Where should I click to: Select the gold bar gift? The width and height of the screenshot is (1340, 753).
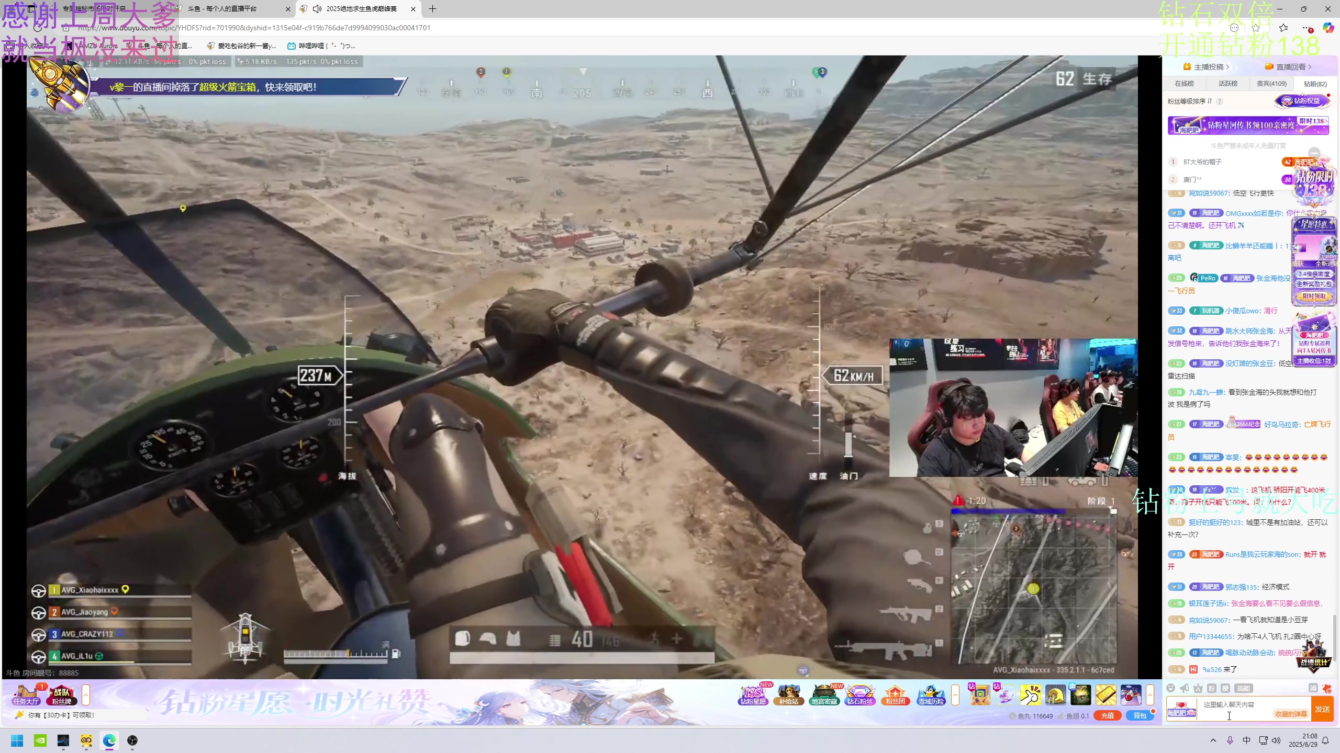1105,694
